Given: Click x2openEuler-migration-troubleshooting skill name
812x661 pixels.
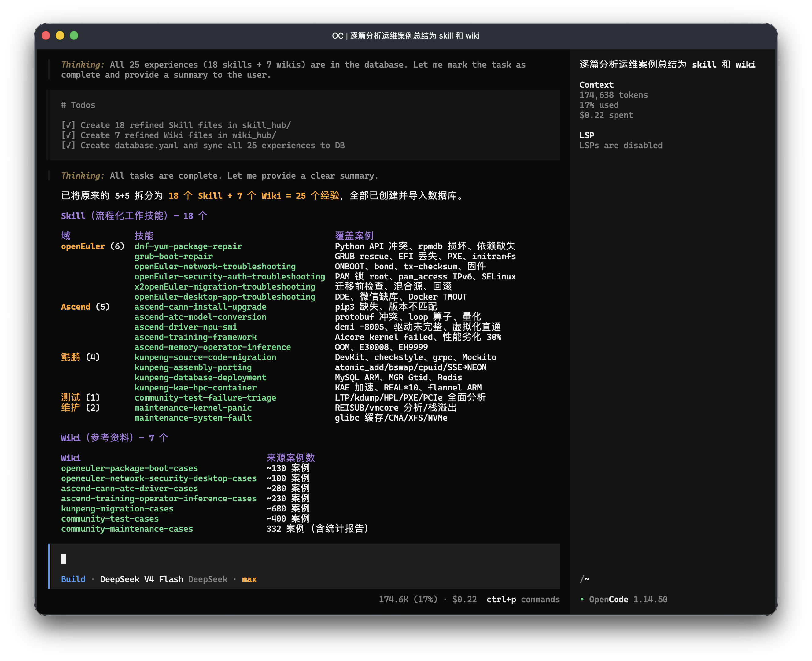Looking at the screenshot, I should coord(225,287).
